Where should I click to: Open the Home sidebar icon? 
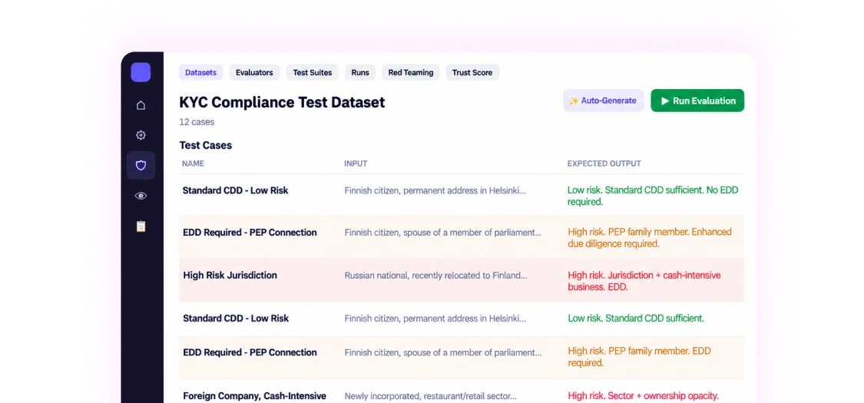point(141,105)
